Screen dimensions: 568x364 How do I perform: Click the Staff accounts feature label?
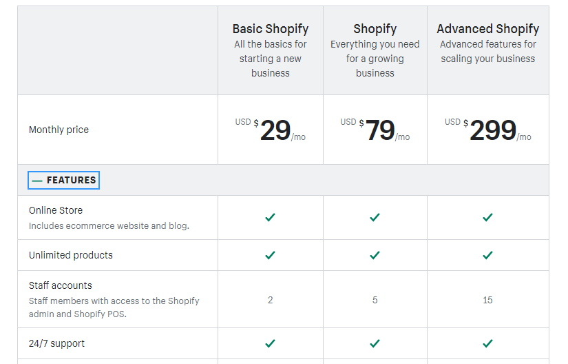click(x=61, y=285)
